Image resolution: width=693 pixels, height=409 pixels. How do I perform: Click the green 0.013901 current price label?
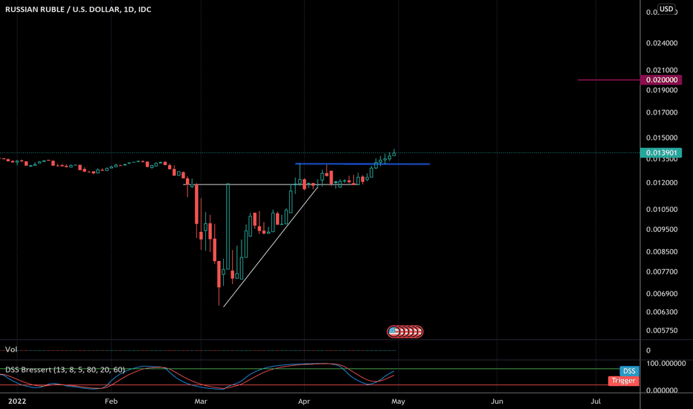tap(661, 153)
